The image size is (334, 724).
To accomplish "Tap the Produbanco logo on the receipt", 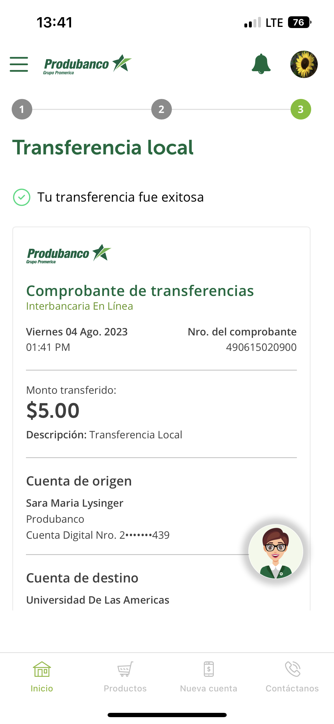I will click(69, 254).
